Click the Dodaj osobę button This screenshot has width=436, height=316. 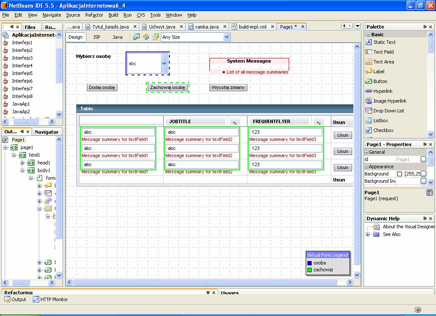click(x=102, y=87)
